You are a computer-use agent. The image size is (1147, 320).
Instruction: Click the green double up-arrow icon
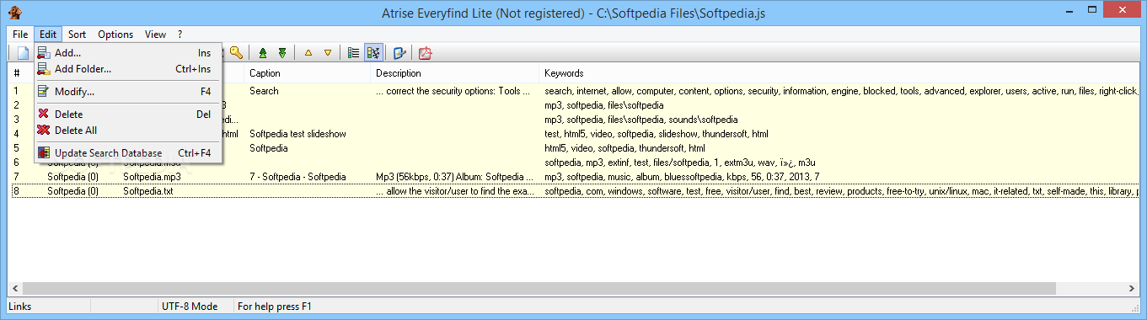[263, 53]
